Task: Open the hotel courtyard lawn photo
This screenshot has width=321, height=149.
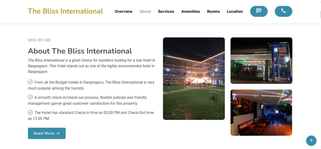Action: 194,78
